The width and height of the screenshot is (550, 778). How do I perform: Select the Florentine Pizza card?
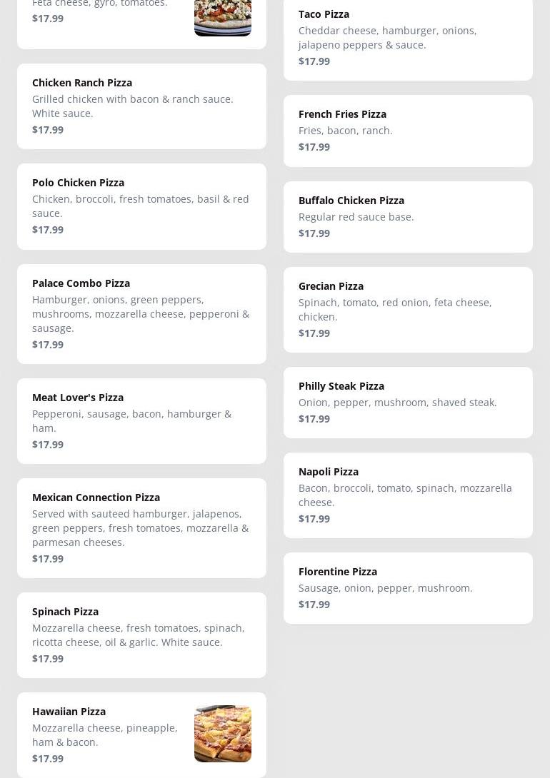click(408, 587)
